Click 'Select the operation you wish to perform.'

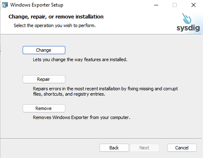[55, 25]
